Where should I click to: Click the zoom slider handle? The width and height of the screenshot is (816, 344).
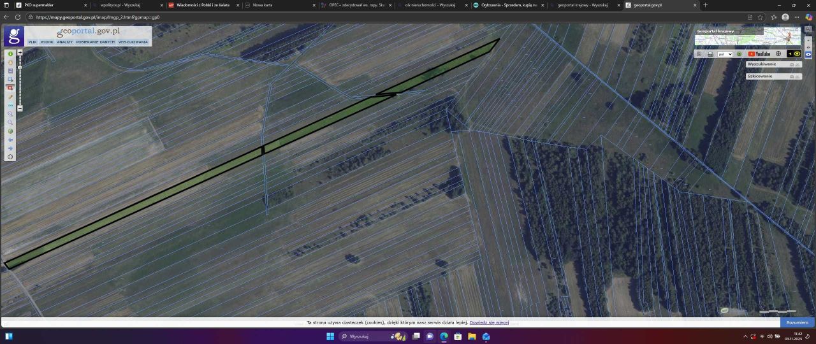[20, 67]
